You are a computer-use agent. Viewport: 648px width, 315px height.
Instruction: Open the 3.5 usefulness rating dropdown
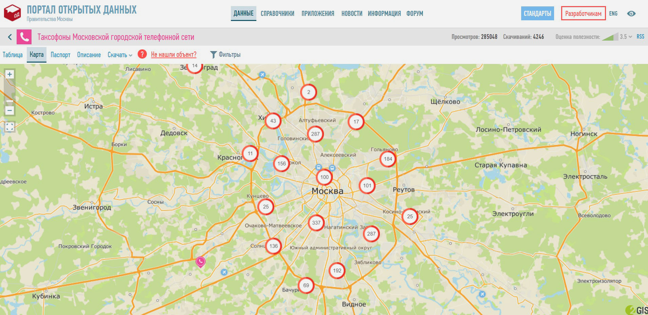tap(626, 37)
